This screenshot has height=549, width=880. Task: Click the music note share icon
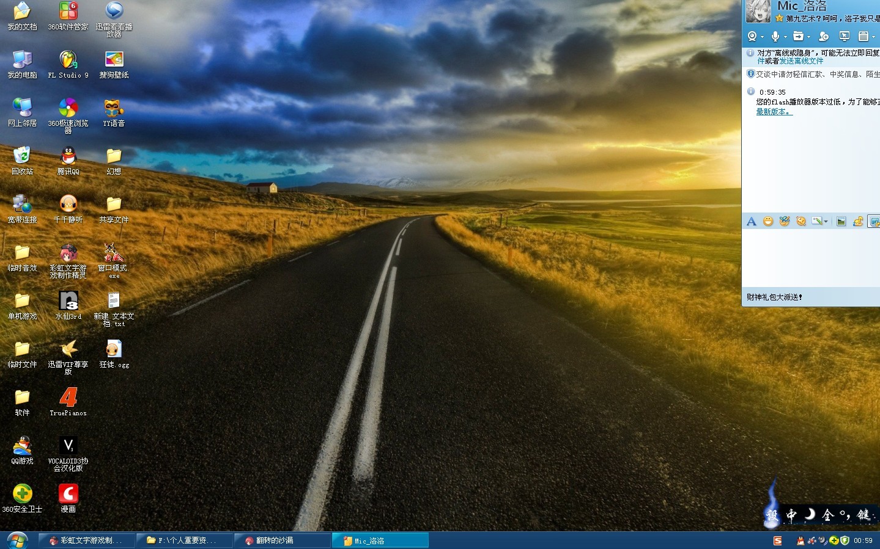(x=858, y=221)
